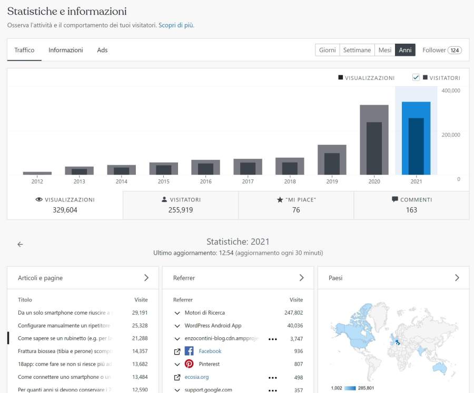Click external link icon next to ecosia.org

177,377
